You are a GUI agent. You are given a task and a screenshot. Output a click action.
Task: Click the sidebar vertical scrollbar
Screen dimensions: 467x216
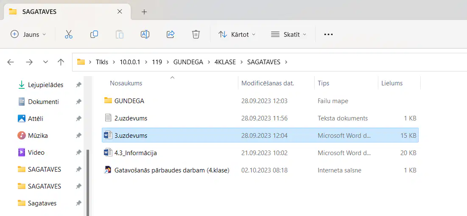tap(87, 182)
